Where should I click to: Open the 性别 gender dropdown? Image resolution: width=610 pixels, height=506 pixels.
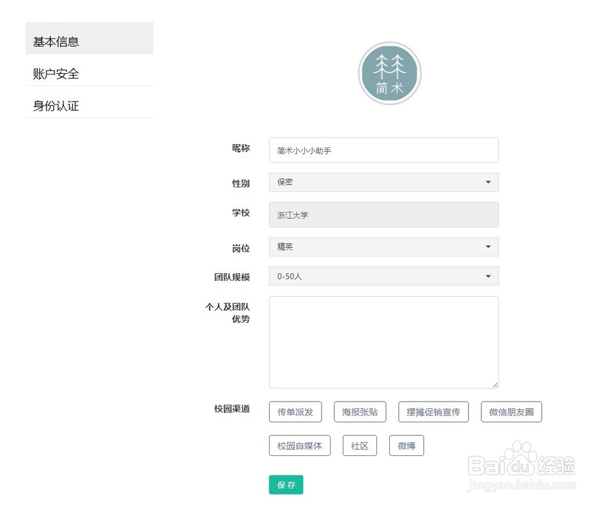click(384, 182)
